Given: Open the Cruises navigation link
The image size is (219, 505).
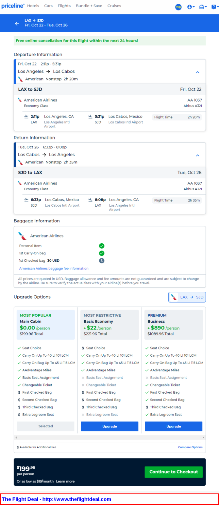Looking at the screenshot, I should coord(114,6).
